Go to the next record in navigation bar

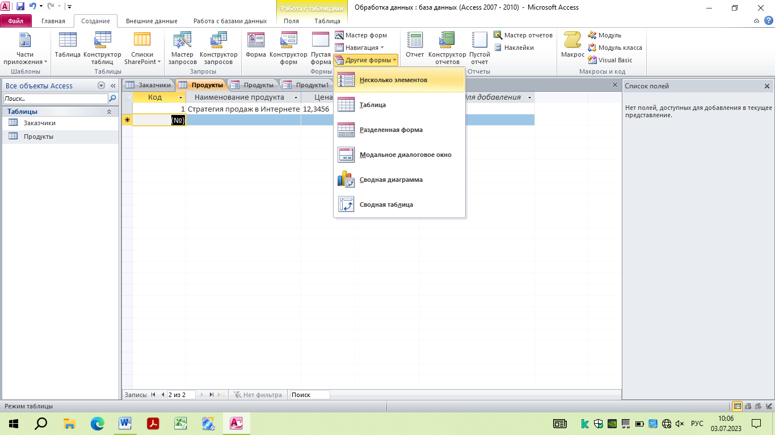point(201,395)
